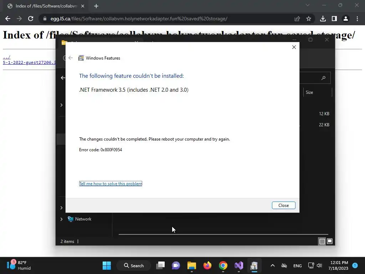Switch to Google Chrome on the taskbar
The image size is (365, 274).
(223, 265)
